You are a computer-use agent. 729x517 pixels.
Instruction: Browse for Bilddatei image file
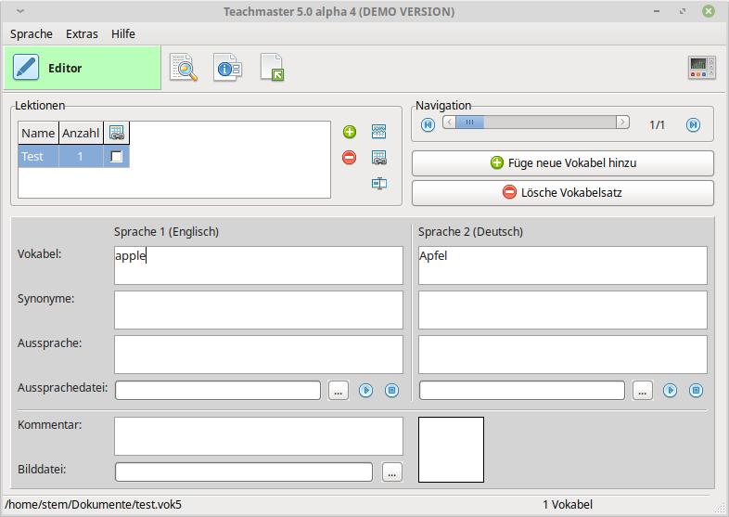click(392, 472)
